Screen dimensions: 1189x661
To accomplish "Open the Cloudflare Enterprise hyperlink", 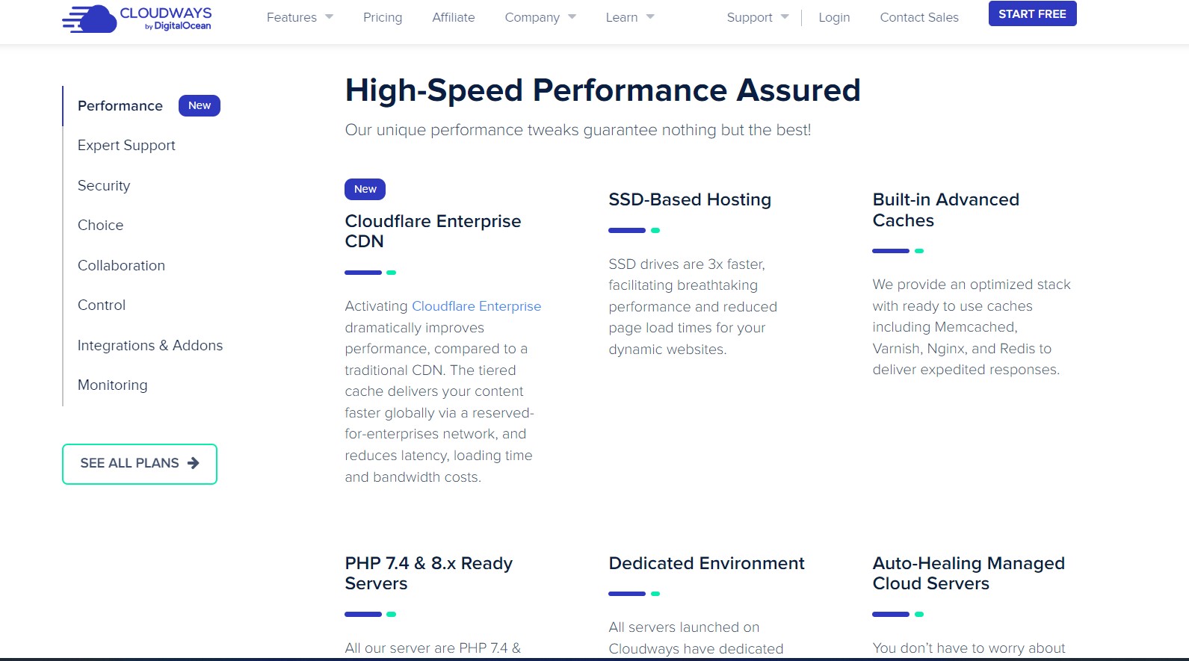I will pyautogui.click(x=476, y=306).
